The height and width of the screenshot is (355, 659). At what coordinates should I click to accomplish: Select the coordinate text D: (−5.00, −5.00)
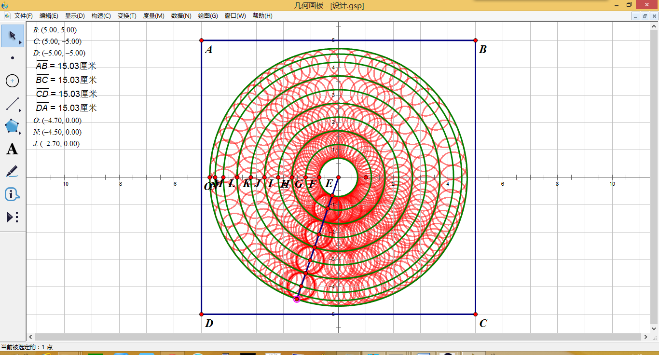59,53
